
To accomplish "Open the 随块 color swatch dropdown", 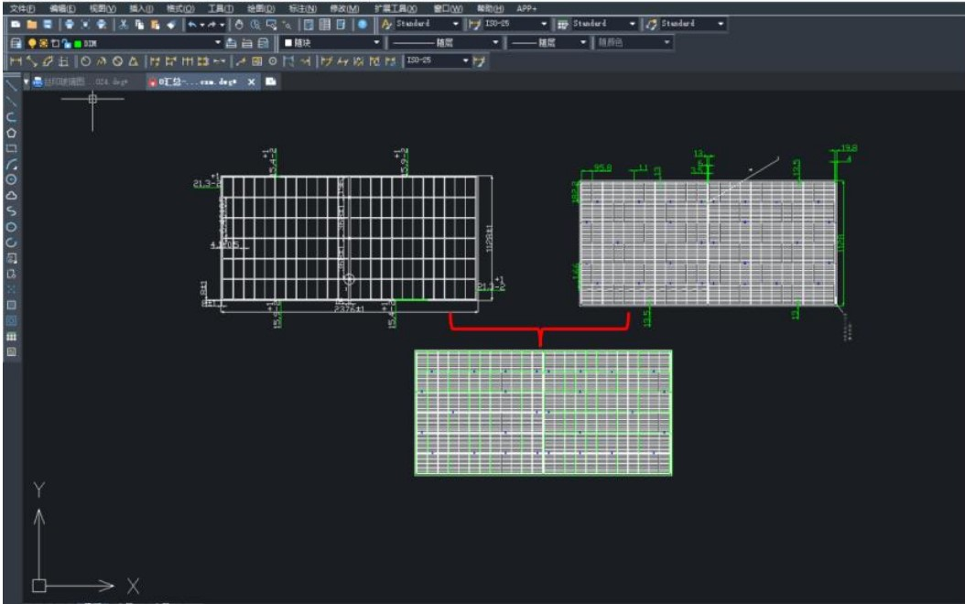I will tap(376, 43).
